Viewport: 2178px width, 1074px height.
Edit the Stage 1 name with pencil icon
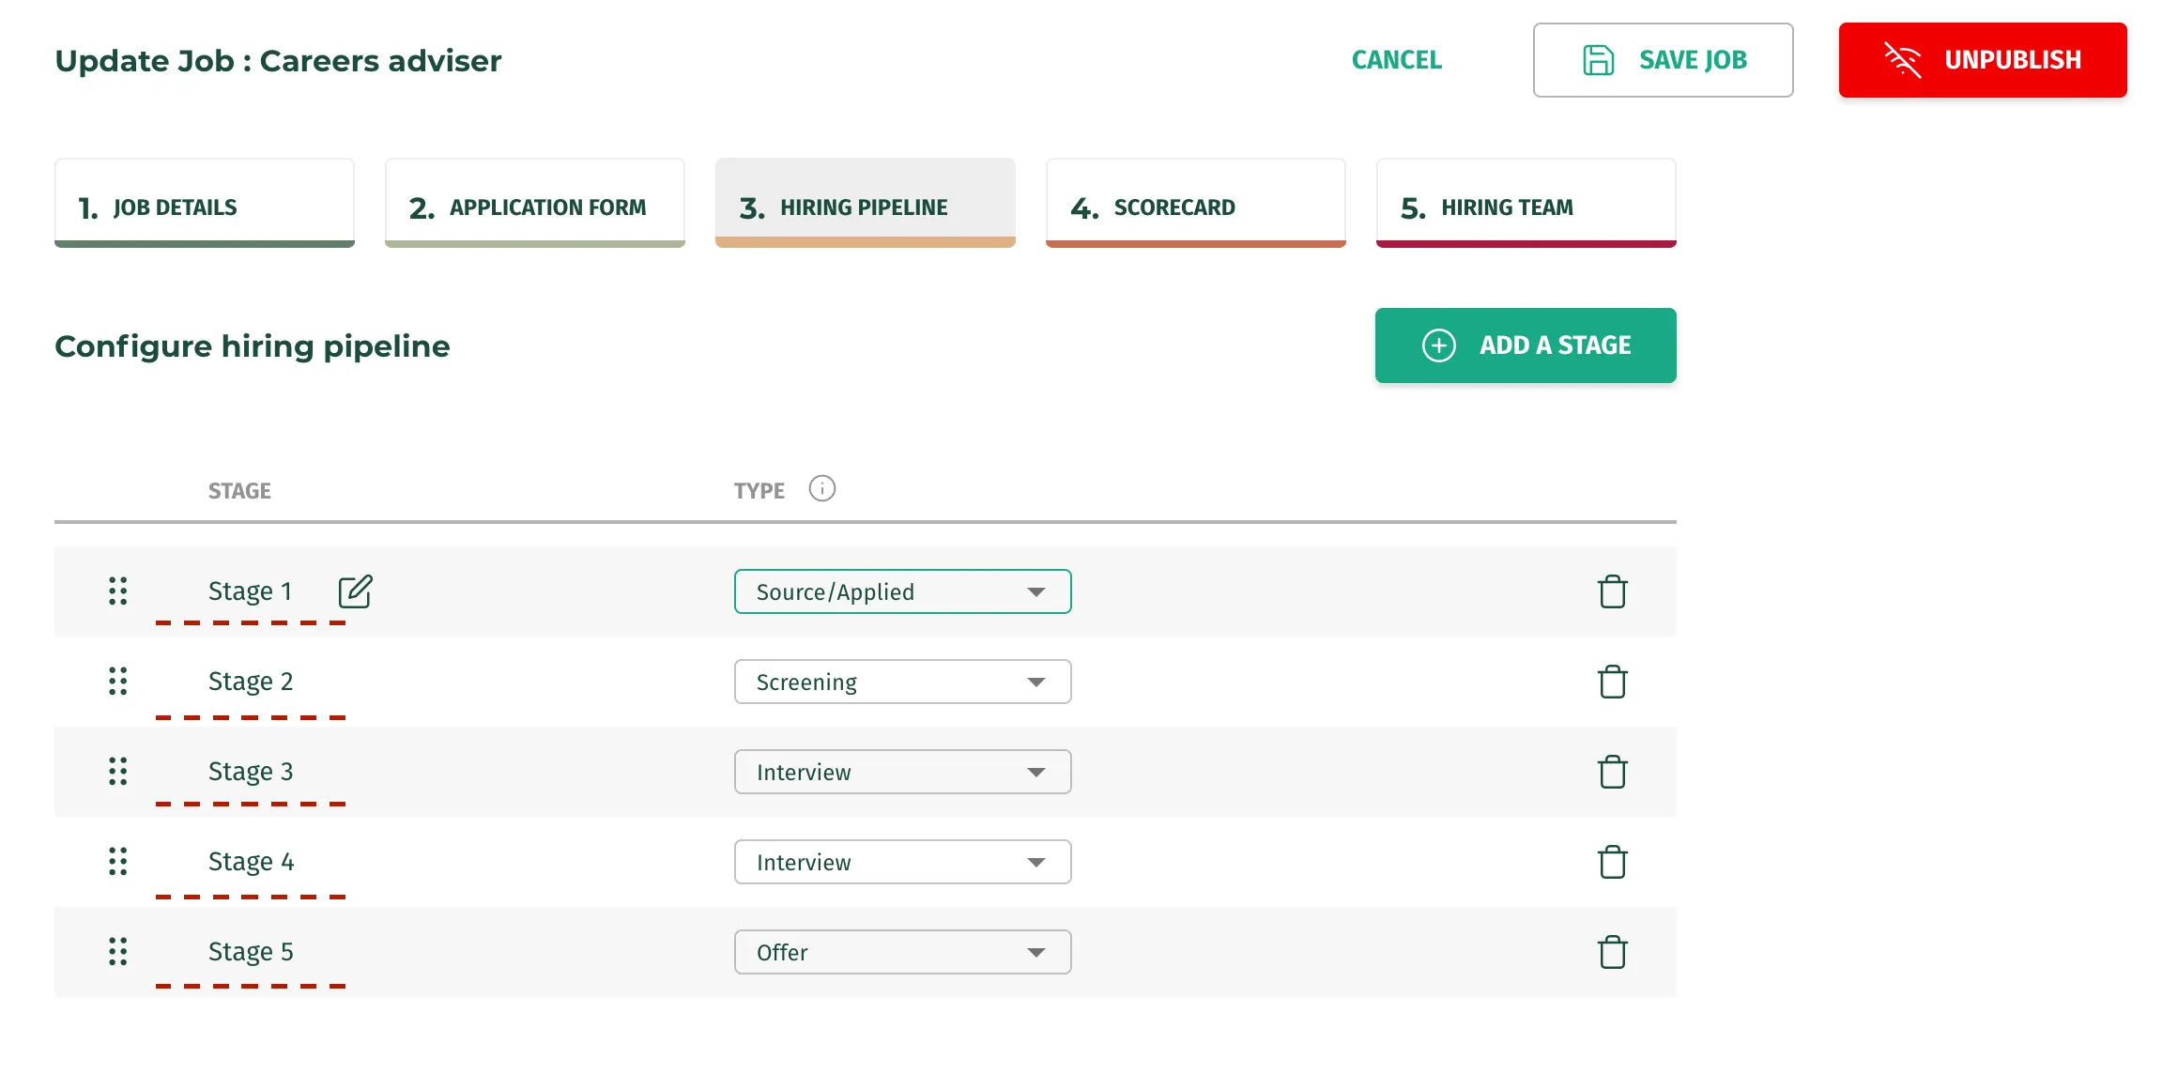(355, 591)
